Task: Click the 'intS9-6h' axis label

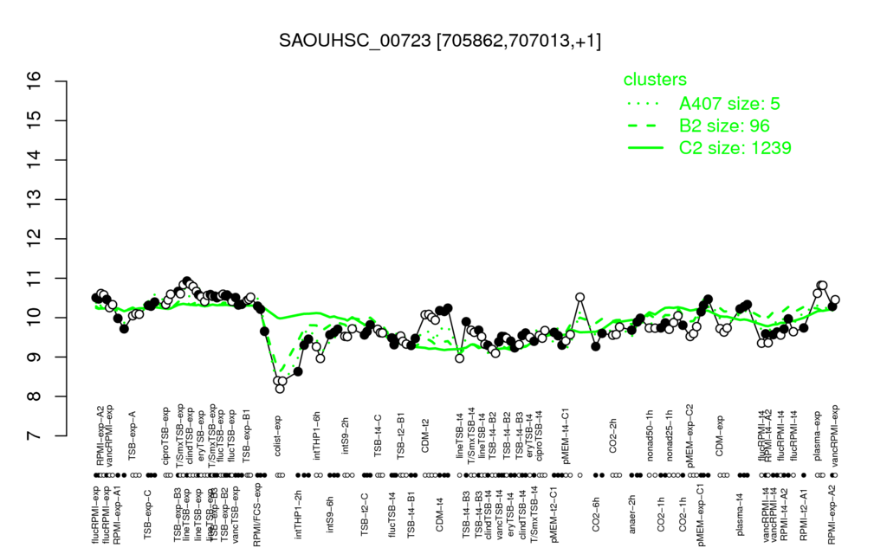Action: (330, 514)
